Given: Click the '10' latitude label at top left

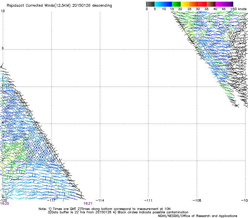Looking at the screenshot, I should (x=3, y=11).
